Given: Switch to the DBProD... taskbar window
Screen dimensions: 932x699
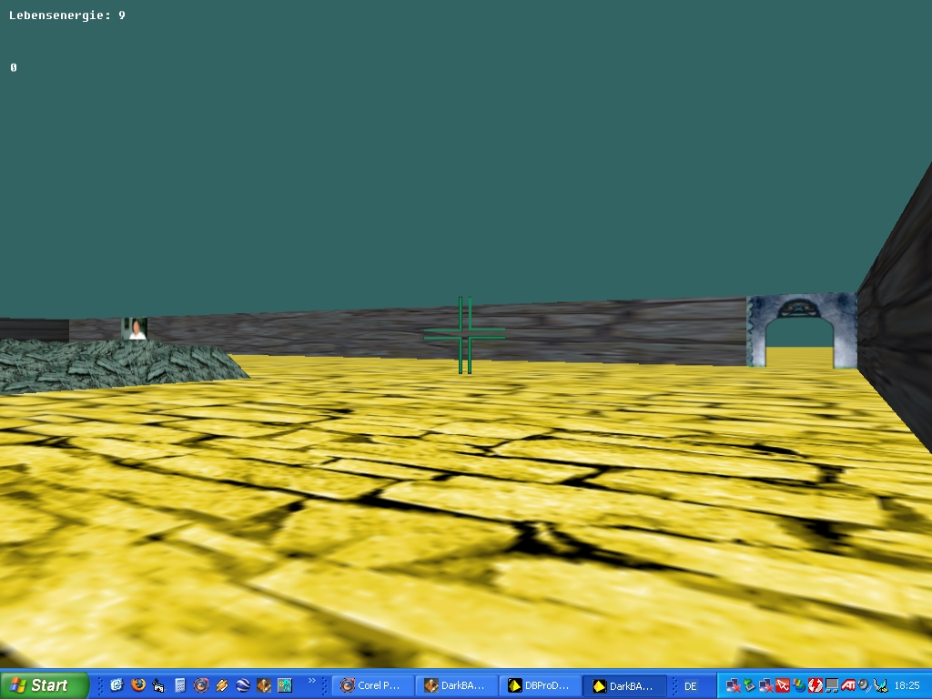Looking at the screenshot, I should click(540, 685).
